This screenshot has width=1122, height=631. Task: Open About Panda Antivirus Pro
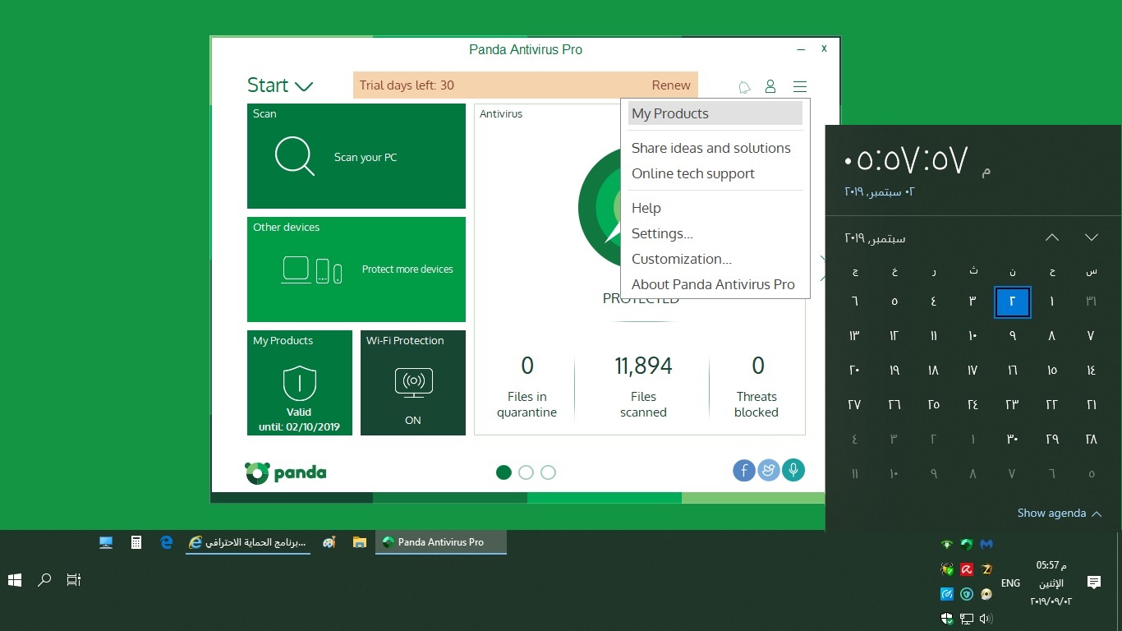715,284
